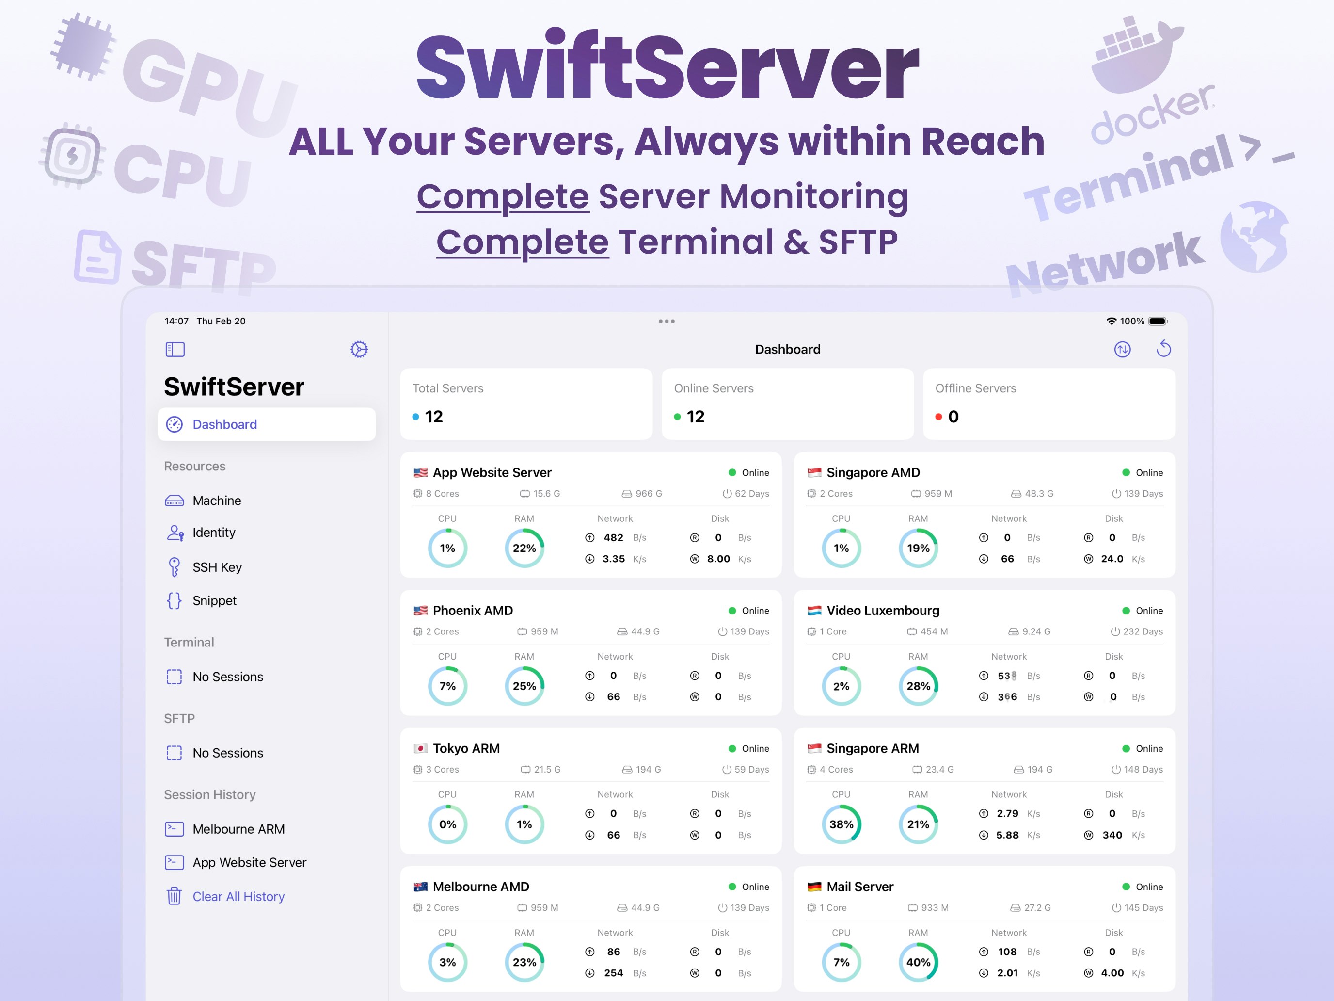
Task: Click the SSH Key icon
Action: pyautogui.click(x=175, y=567)
